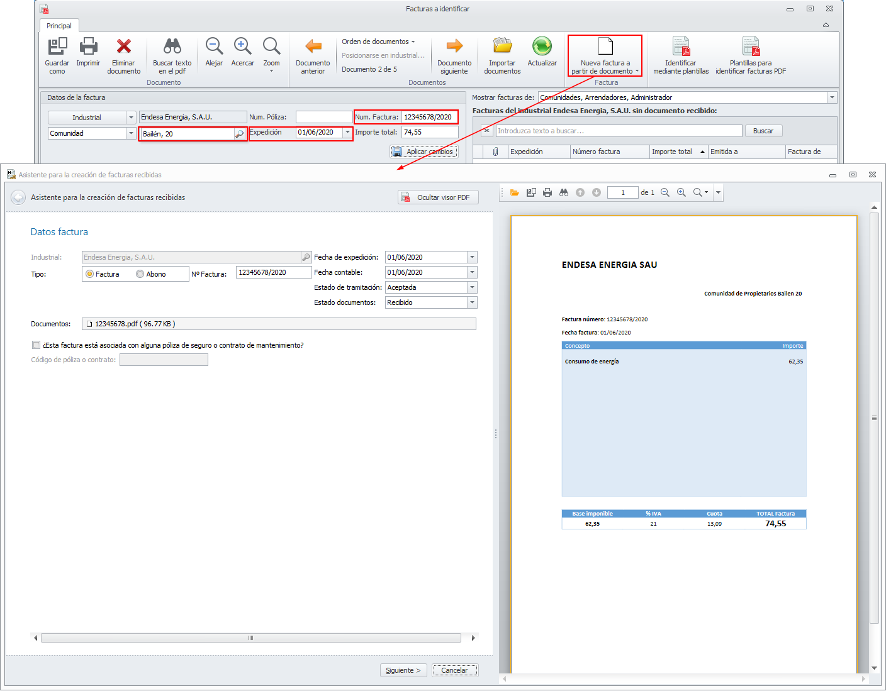Check the póliza de seguro association checkbox
This screenshot has height=691, width=886.
click(x=36, y=345)
